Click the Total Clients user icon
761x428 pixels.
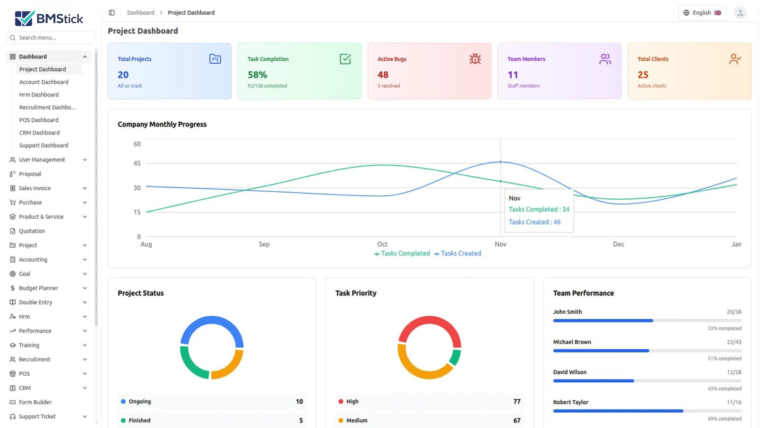point(734,59)
